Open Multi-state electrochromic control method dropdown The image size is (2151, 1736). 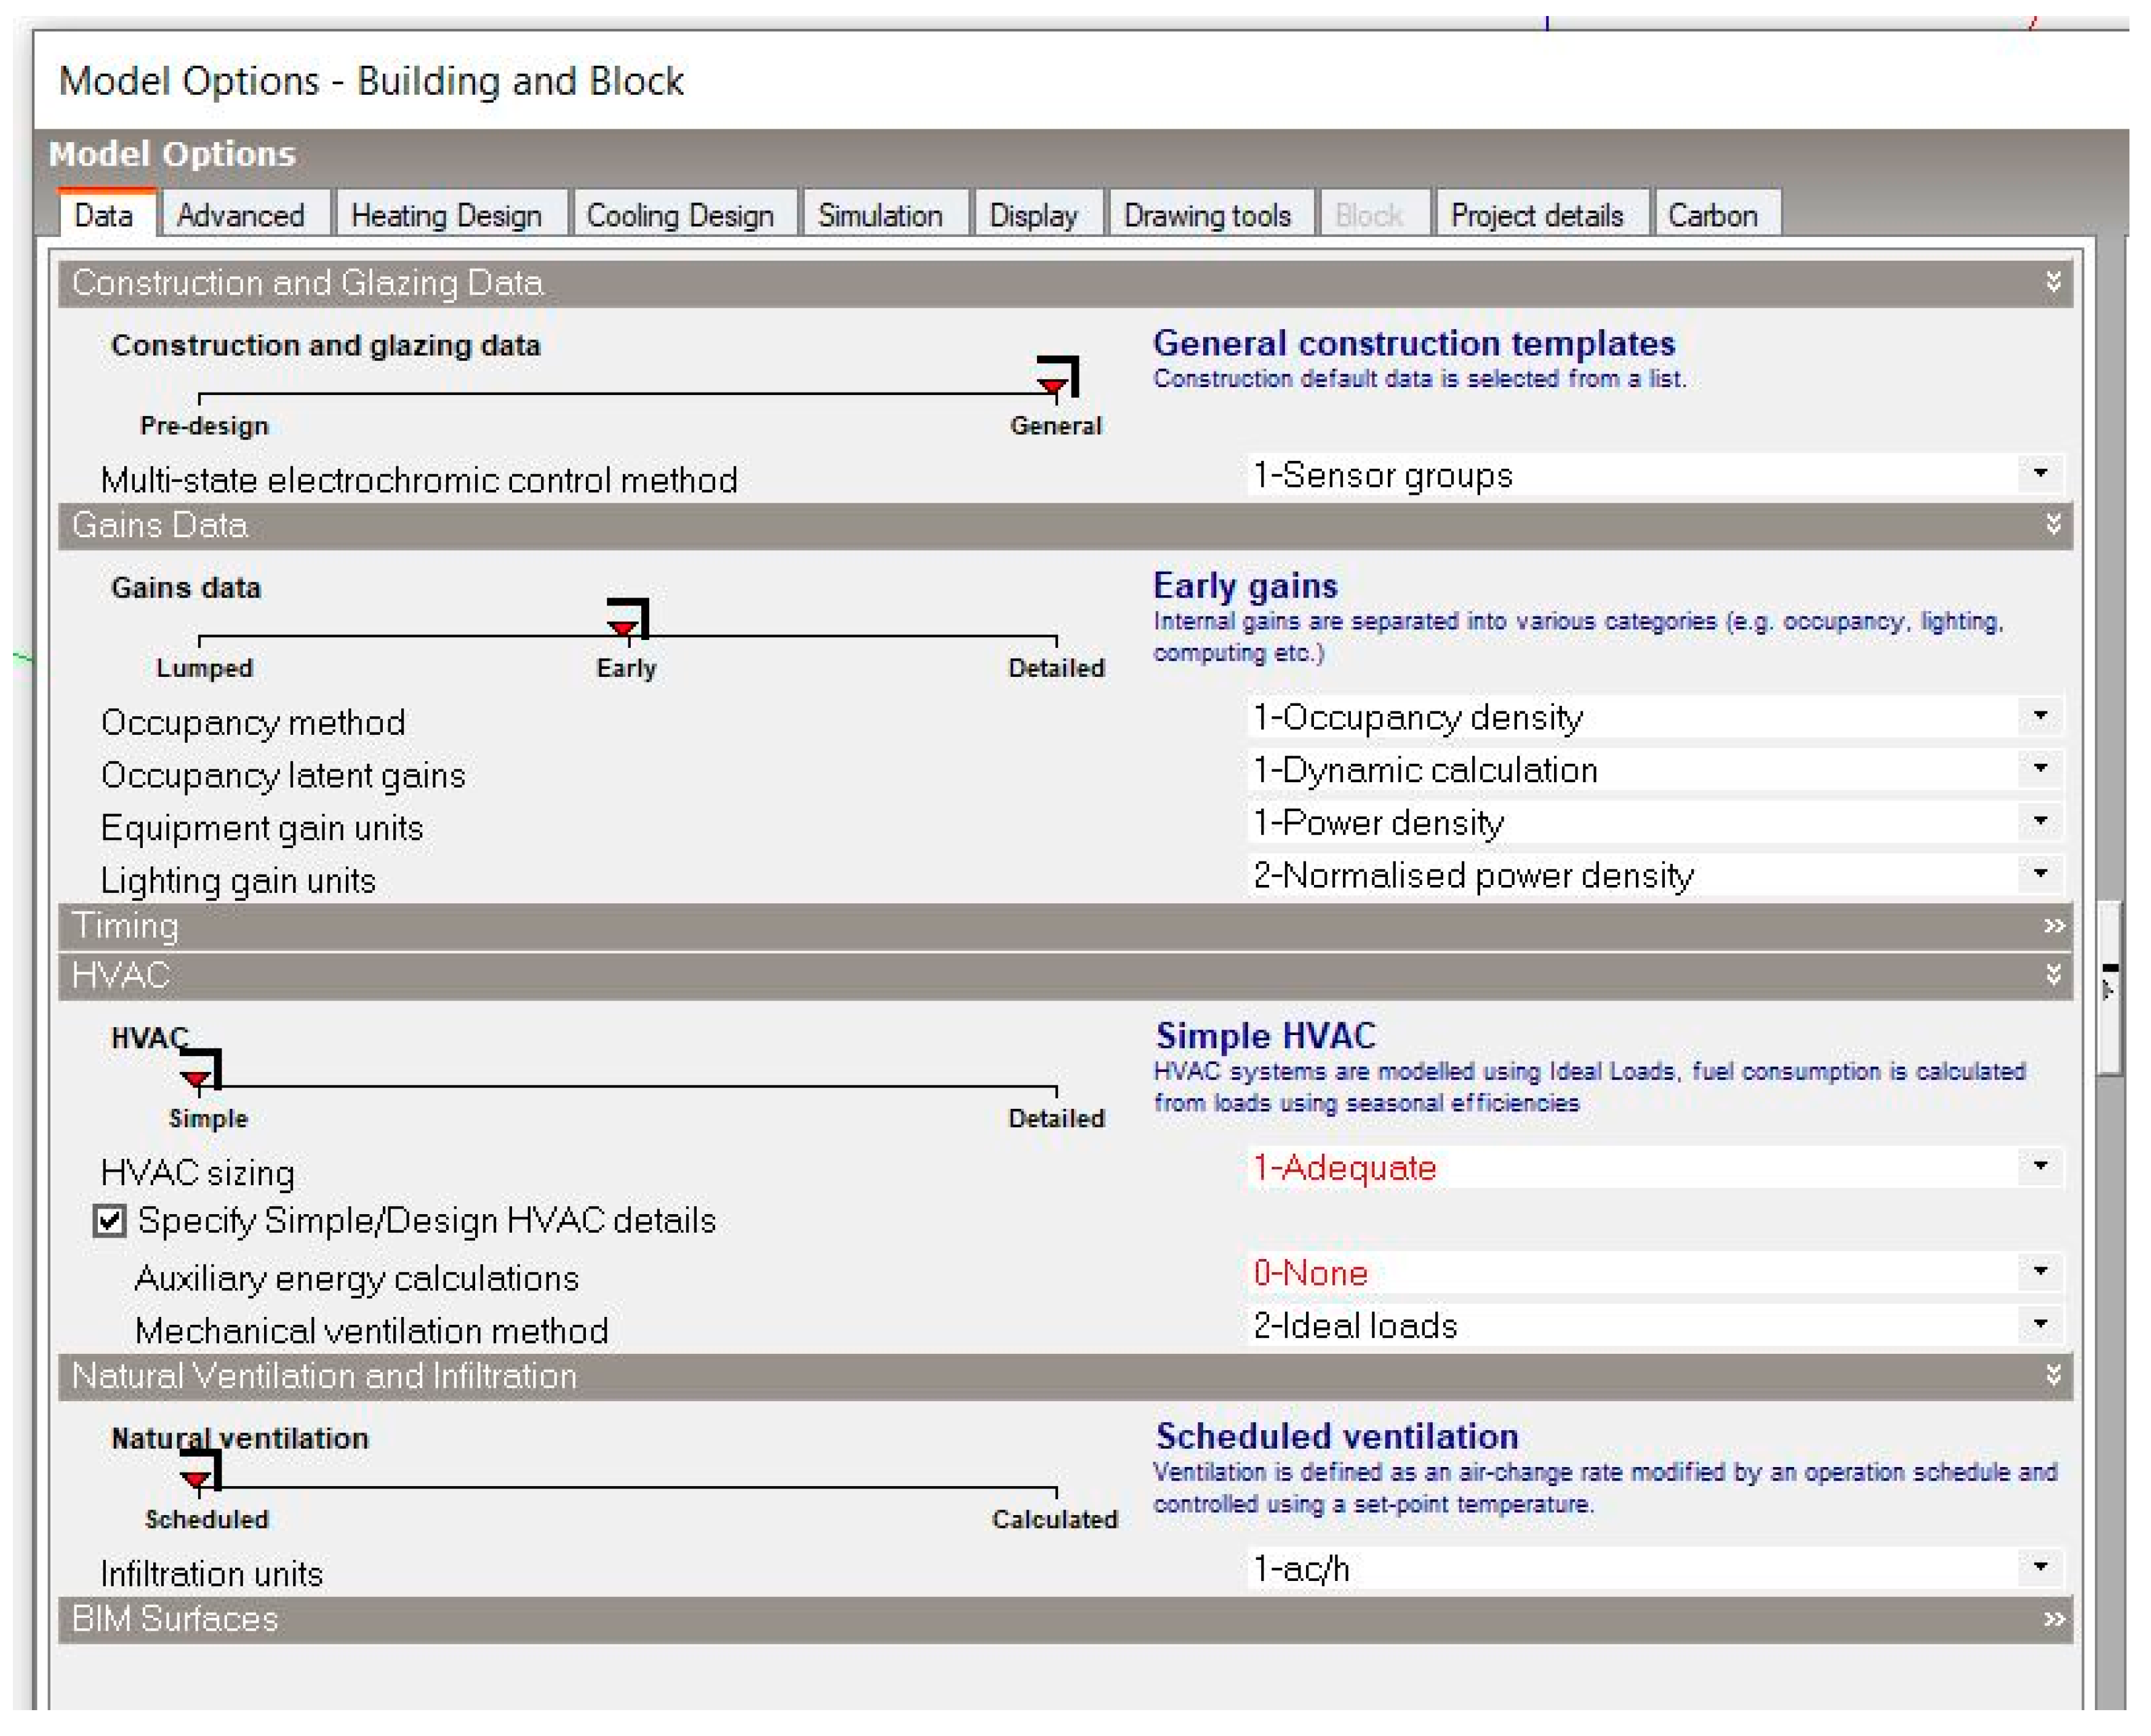[x=2040, y=473]
